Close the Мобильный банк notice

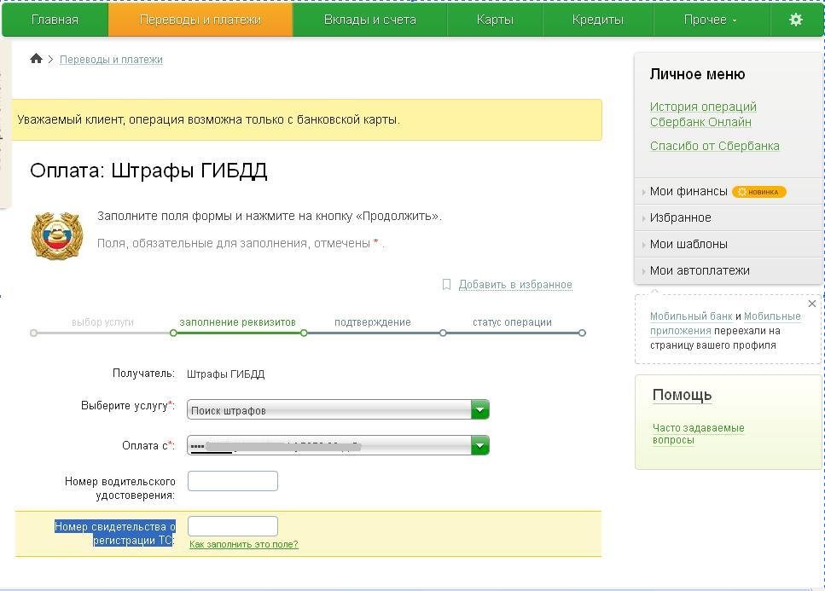coord(812,304)
